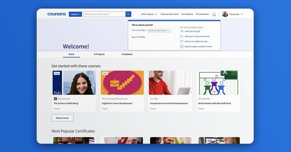
Task: Go to For Universities
Action: coord(202,14)
